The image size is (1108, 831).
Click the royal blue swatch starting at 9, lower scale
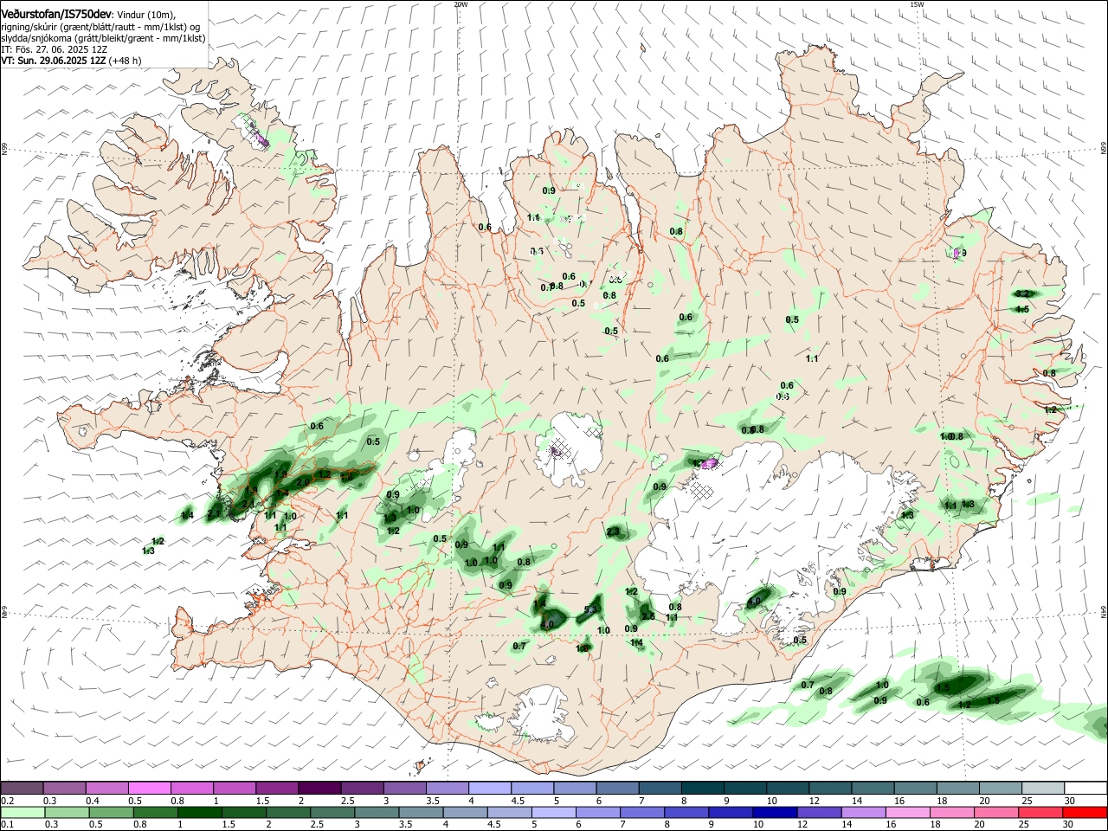(x=729, y=812)
